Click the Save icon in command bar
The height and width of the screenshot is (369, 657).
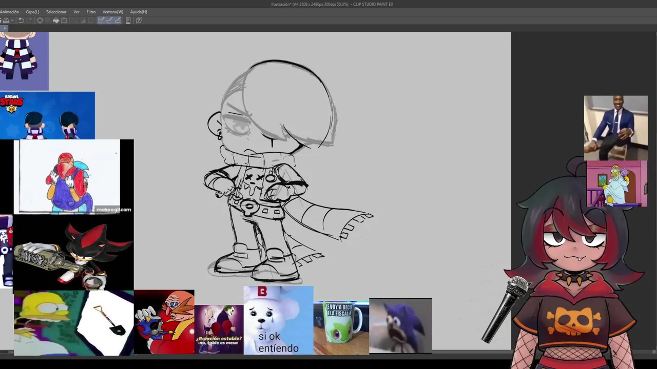[x=6, y=20]
